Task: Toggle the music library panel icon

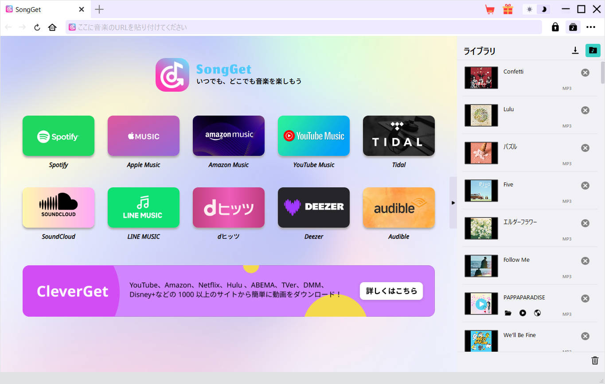Action: 573,27
